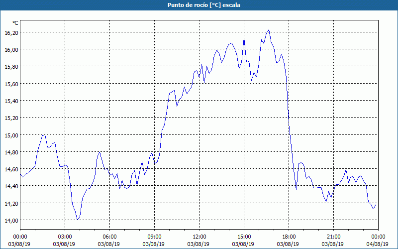Select the 14,60 y-axis value
Image resolution: width=398 pixels, height=249 pixels.
11,169
